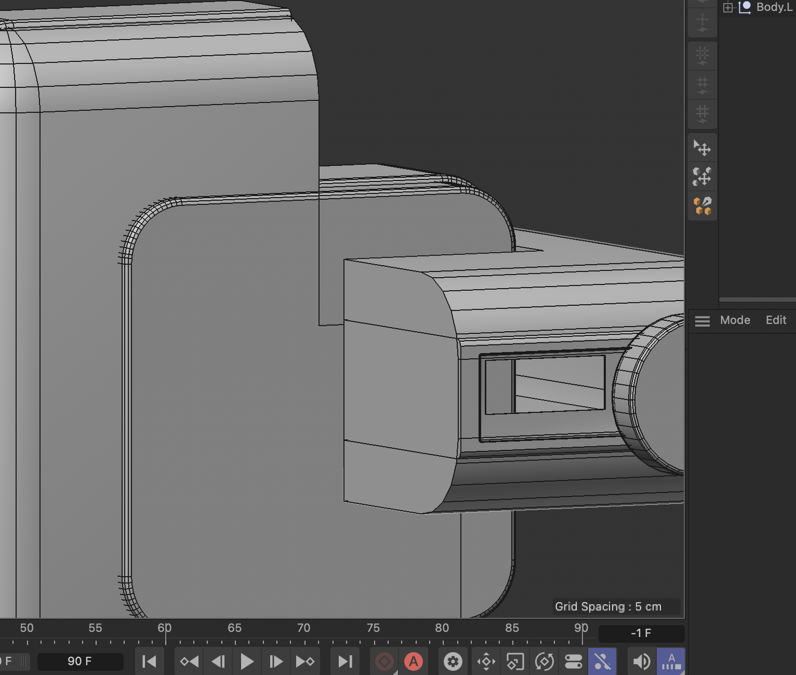Jump to the start of the animation
Image resolution: width=796 pixels, height=675 pixels.
149,661
